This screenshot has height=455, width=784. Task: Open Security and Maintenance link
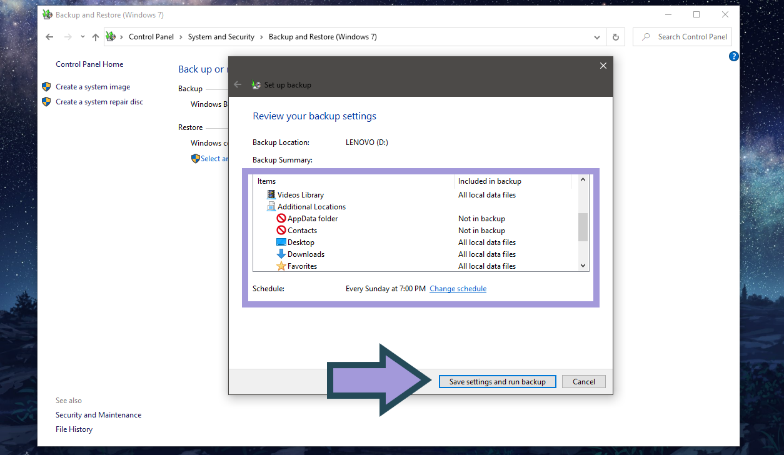[x=98, y=415]
